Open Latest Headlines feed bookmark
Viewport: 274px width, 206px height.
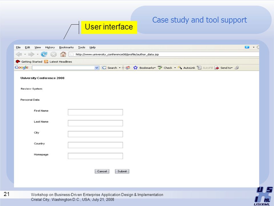(58, 62)
